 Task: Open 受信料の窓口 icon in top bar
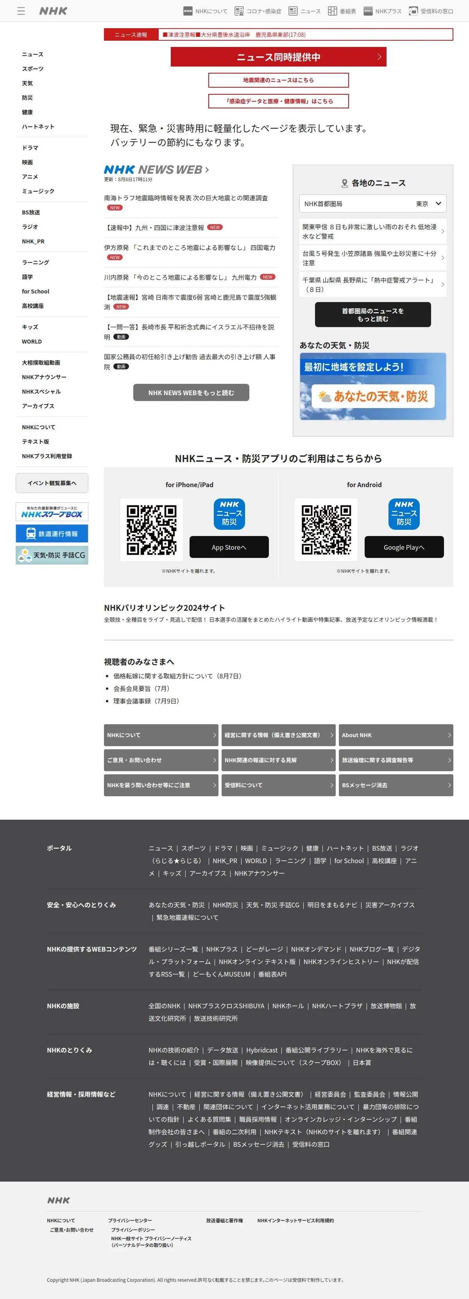point(431,11)
